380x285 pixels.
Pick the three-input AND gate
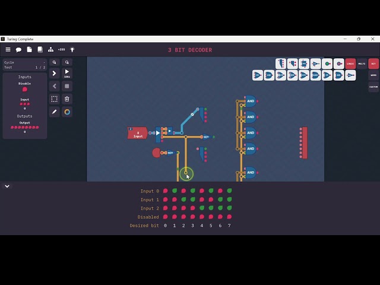point(269,75)
